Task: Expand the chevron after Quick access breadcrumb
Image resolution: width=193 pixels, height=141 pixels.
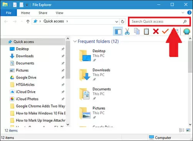Action: pos(67,21)
